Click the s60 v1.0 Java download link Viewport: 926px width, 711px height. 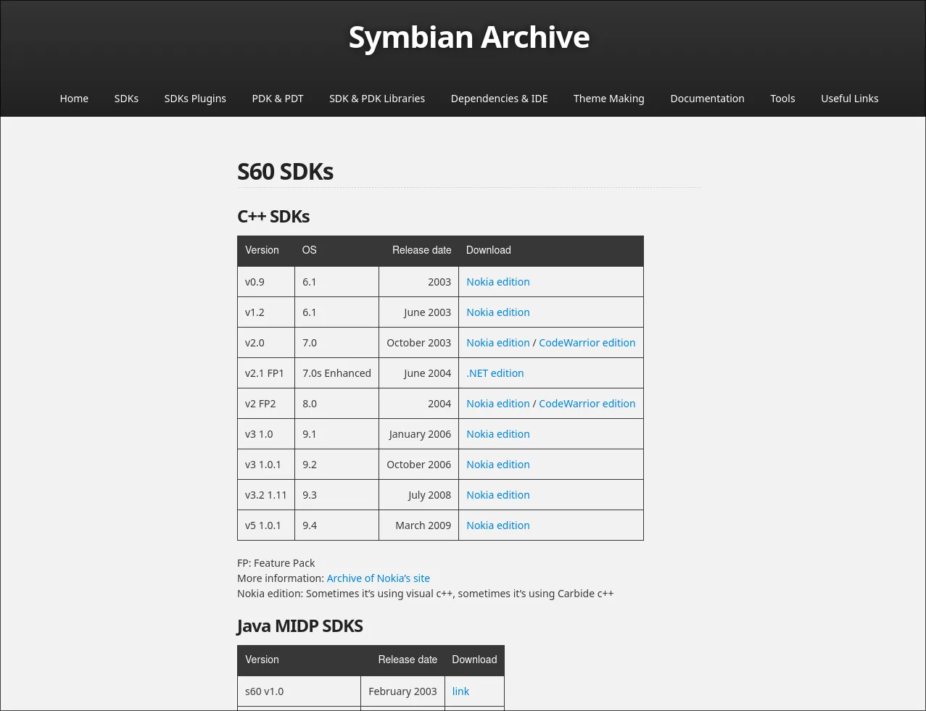point(460,691)
